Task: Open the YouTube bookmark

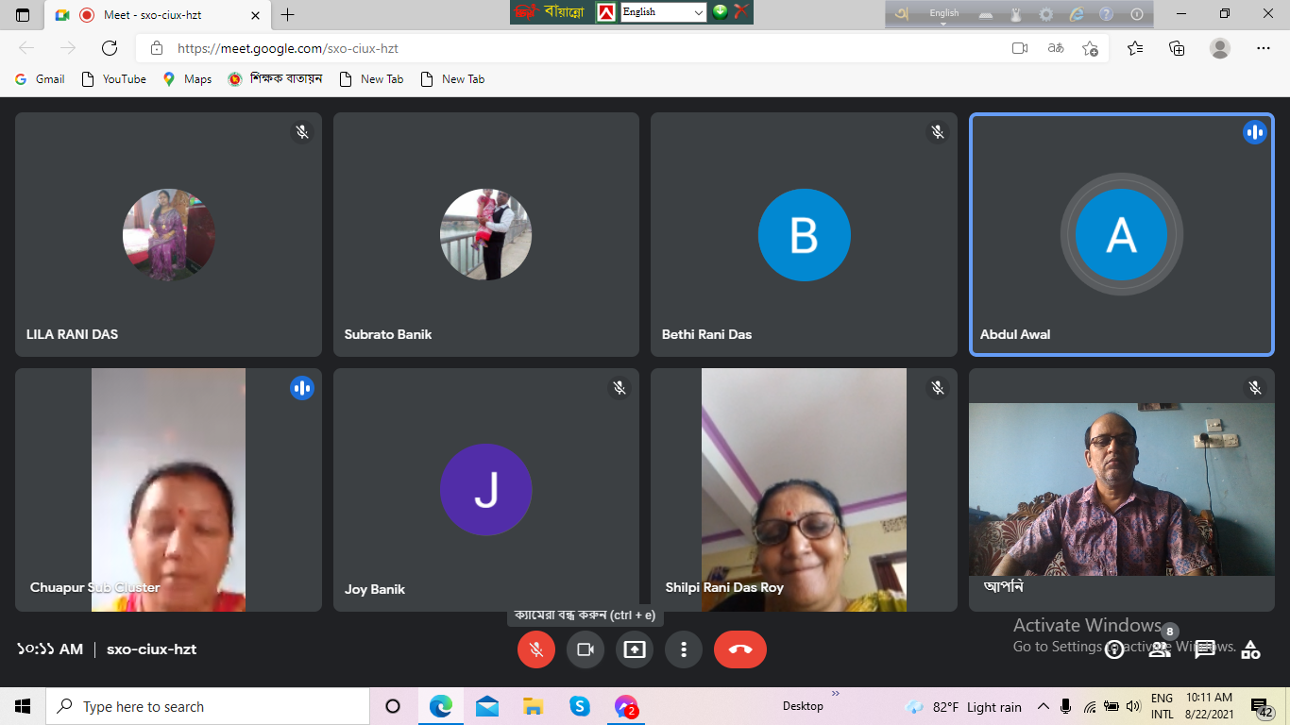Action: 114,79
